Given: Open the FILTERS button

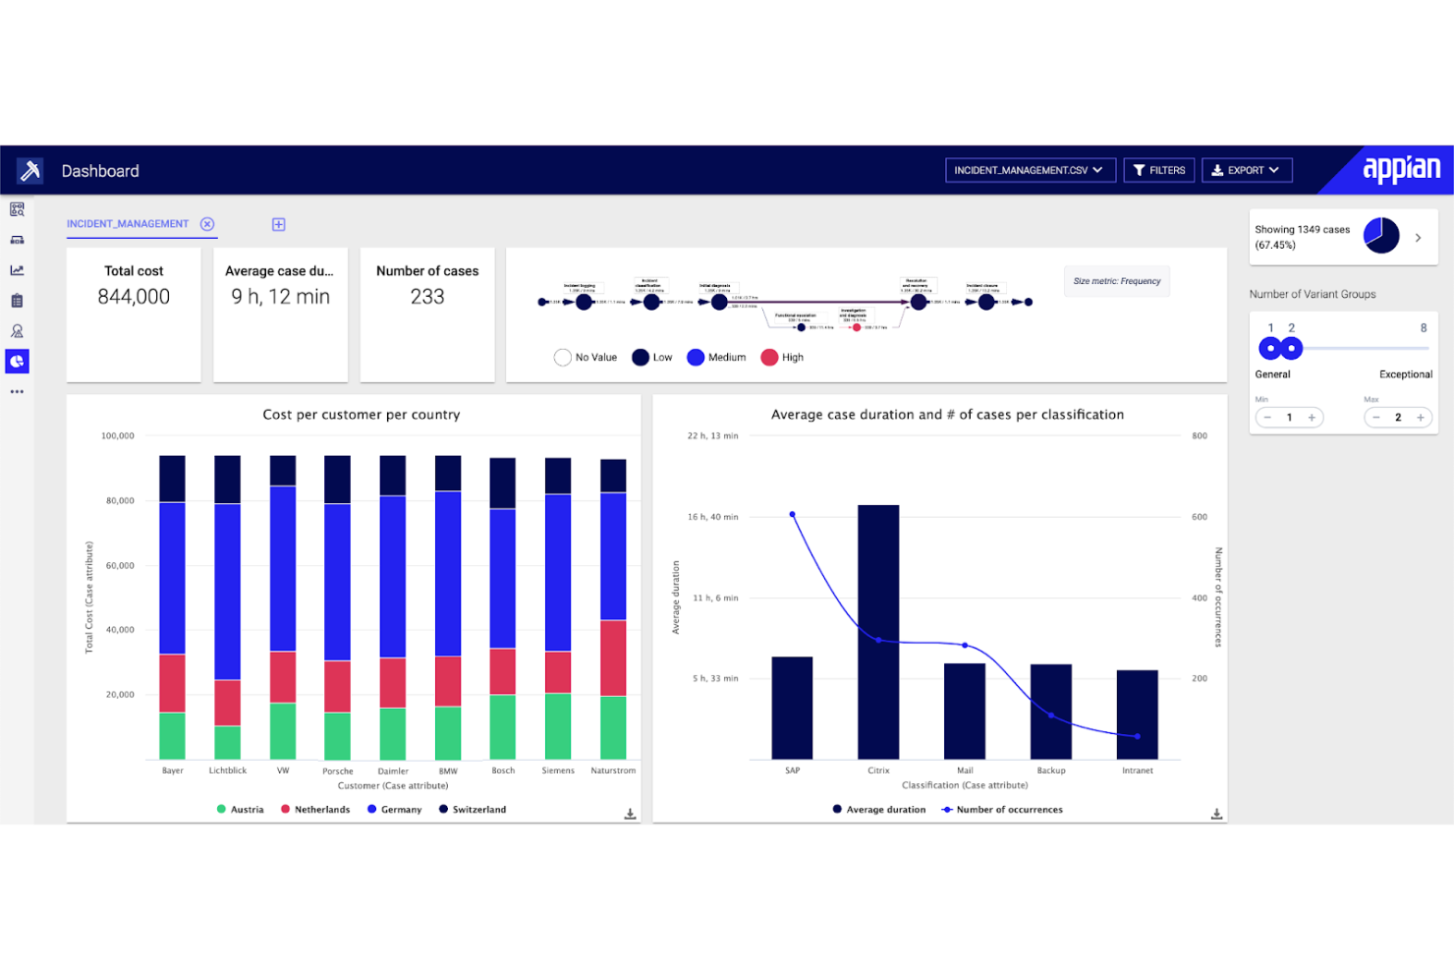Looking at the screenshot, I should tap(1159, 170).
